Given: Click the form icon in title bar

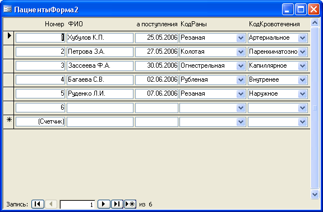Looking at the screenshot, I should 7,10.
